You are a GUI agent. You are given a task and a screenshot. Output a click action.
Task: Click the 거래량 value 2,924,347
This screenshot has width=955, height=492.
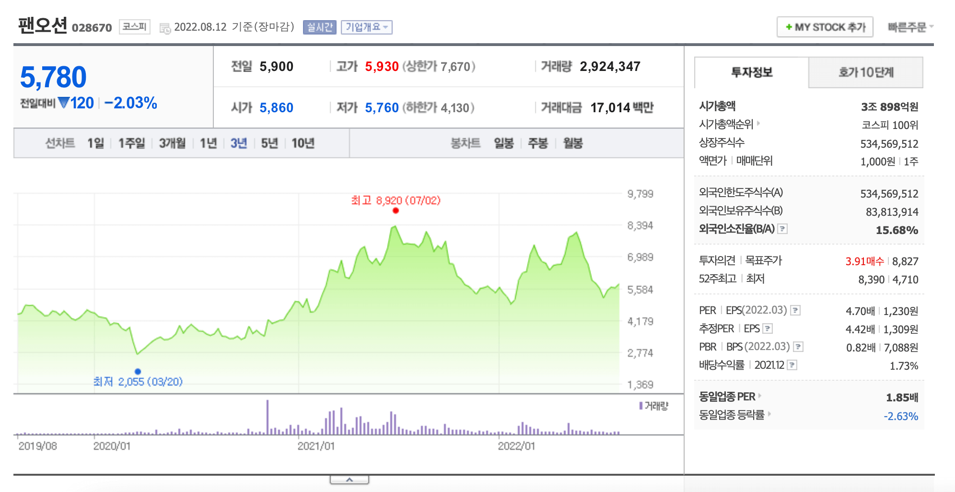click(610, 66)
